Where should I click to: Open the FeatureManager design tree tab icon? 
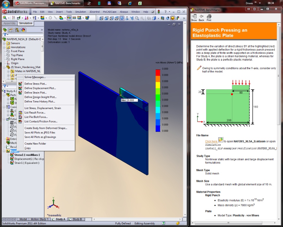click(x=5, y=30)
